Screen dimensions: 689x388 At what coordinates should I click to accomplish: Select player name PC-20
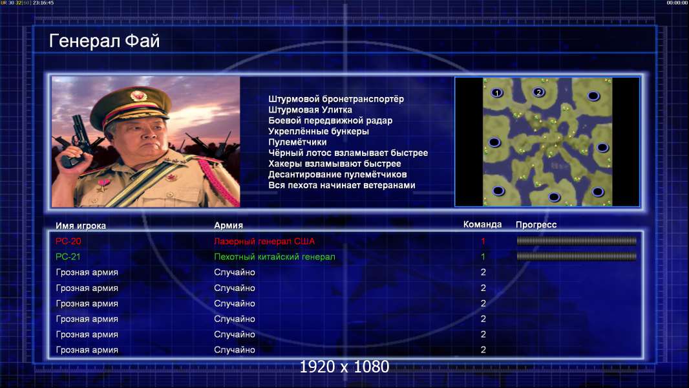pos(68,241)
